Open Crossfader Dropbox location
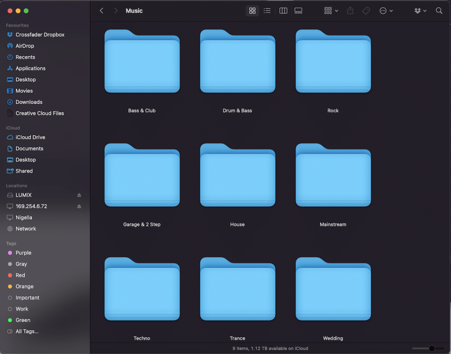The width and height of the screenshot is (451, 354). (40, 35)
